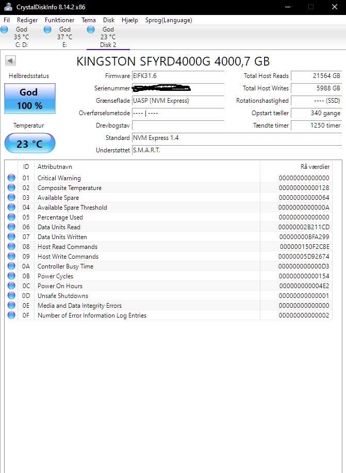Click the Understøttet field S.M.A.R.T.
The width and height of the screenshot is (346, 473).
pyautogui.click(x=237, y=150)
